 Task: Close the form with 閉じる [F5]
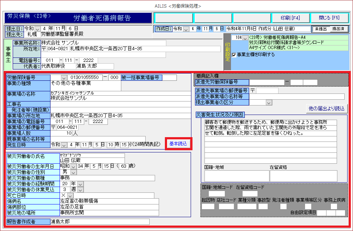(329, 18)
